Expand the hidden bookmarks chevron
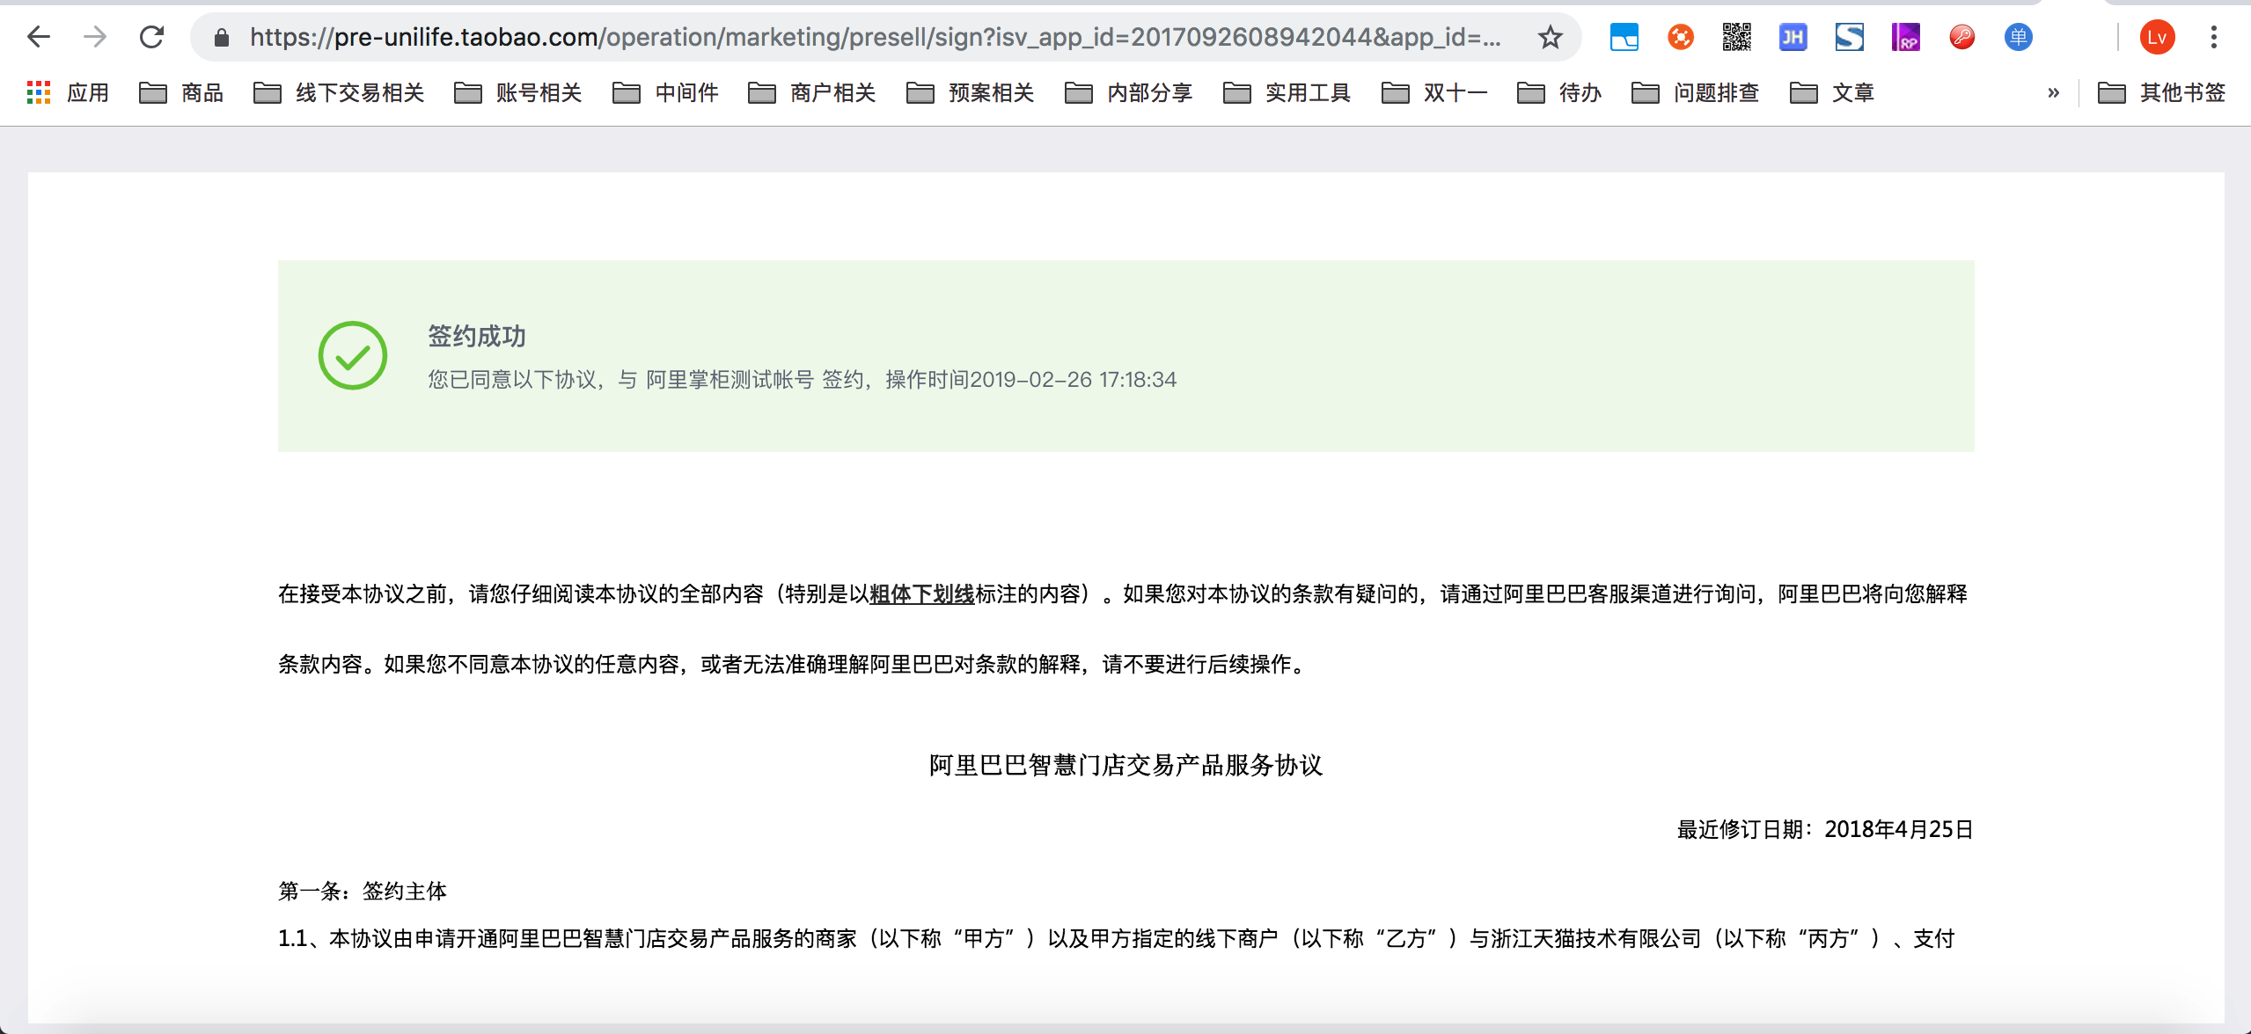Viewport: 2251px width, 1034px height. click(2053, 93)
